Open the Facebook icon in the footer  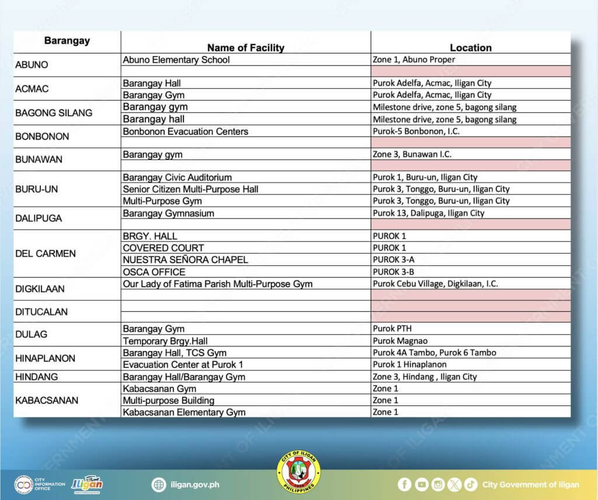pos(404,484)
